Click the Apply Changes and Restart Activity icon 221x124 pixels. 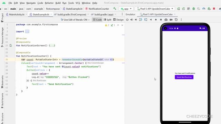click(x=183, y=9)
